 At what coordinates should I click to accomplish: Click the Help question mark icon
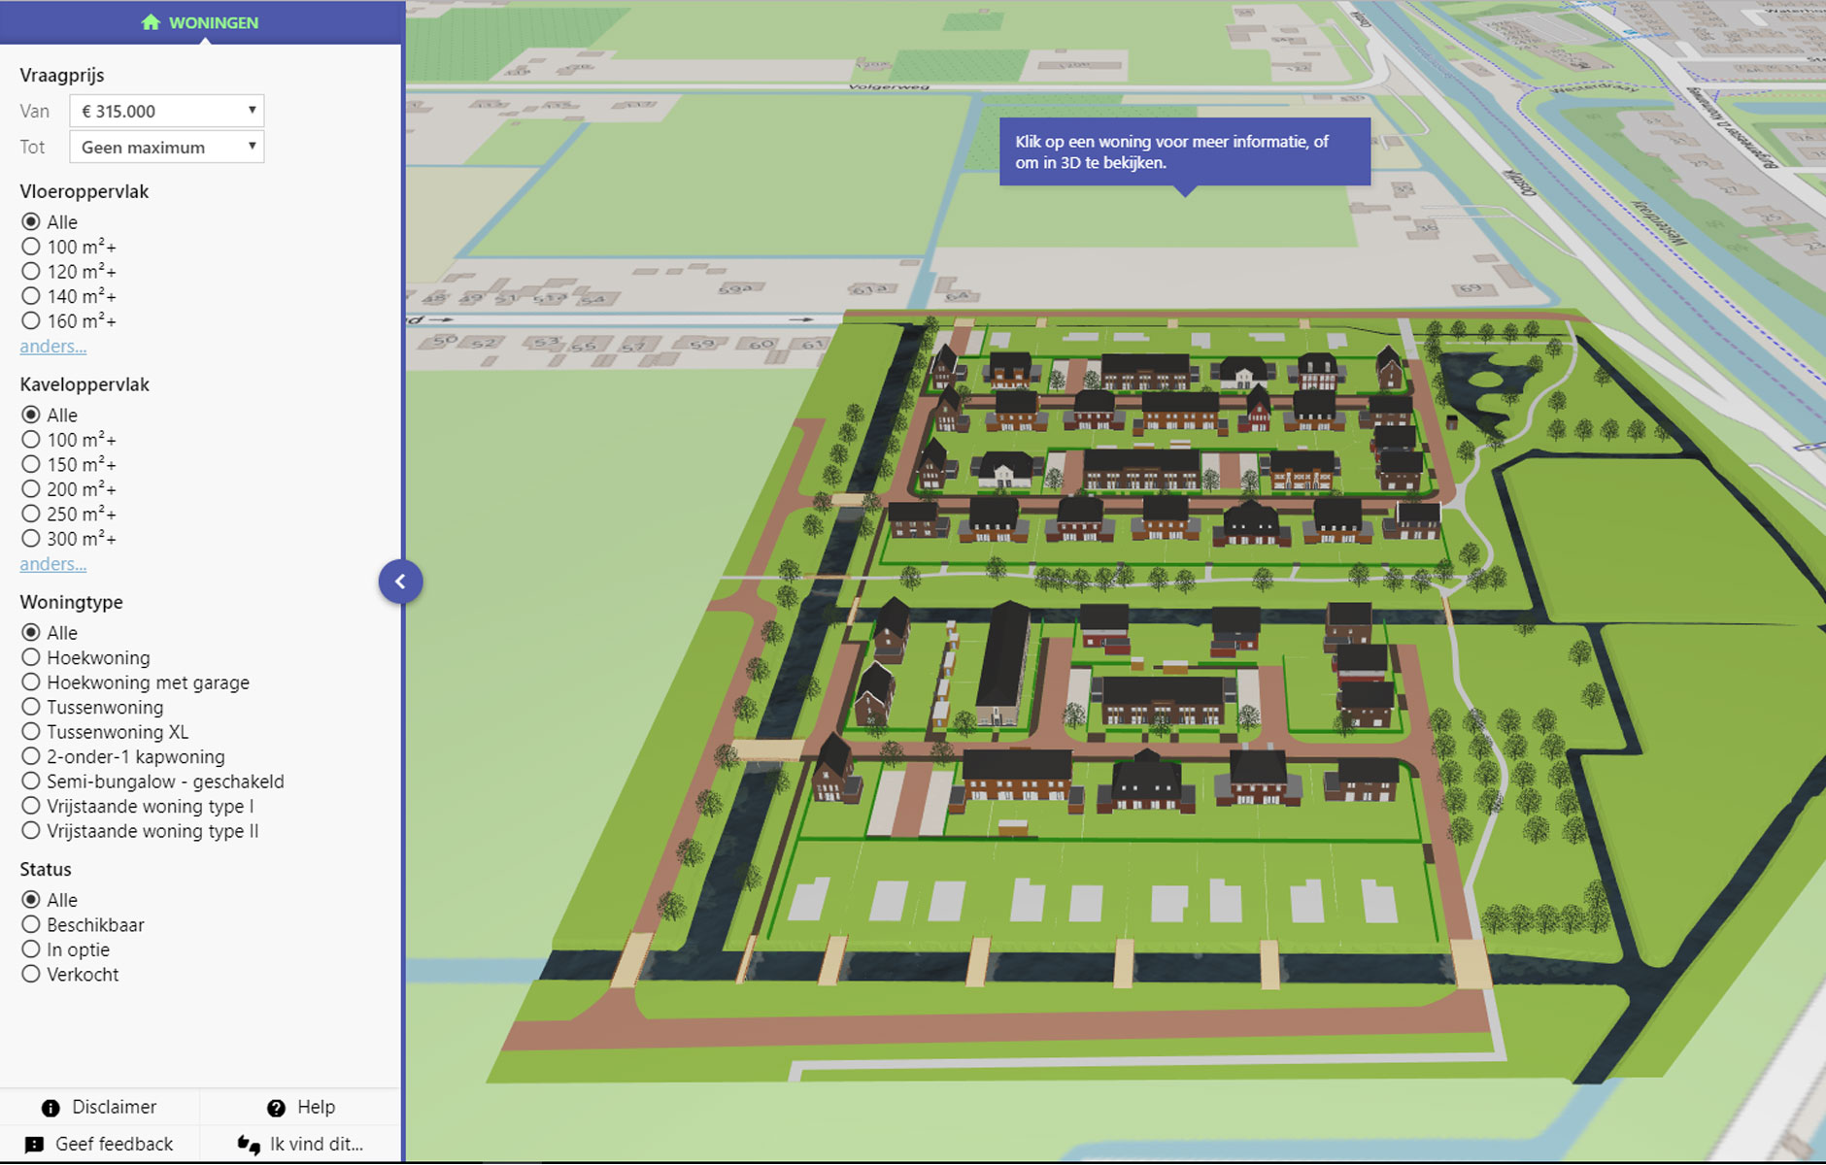point(276,1108)
